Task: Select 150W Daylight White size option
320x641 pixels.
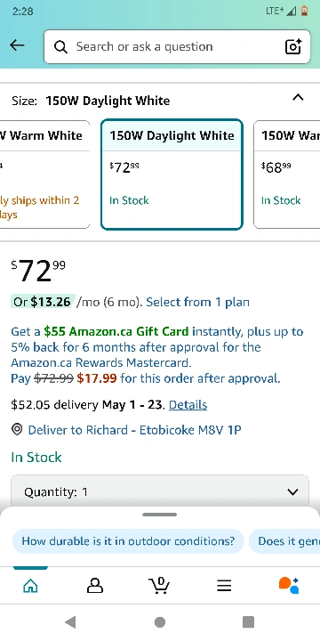Action: click(172, 174)
